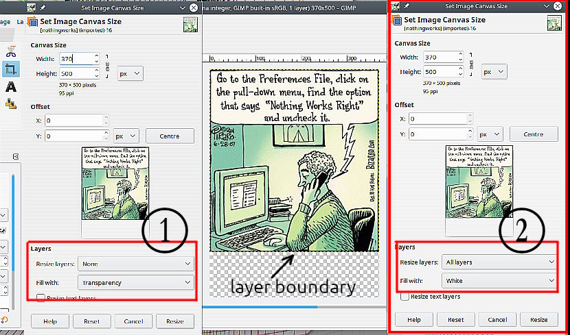The width and height of the screenshot is (570, 335).
Task: Open the Resize layers dropdown showing None
Action: point(136,264)
